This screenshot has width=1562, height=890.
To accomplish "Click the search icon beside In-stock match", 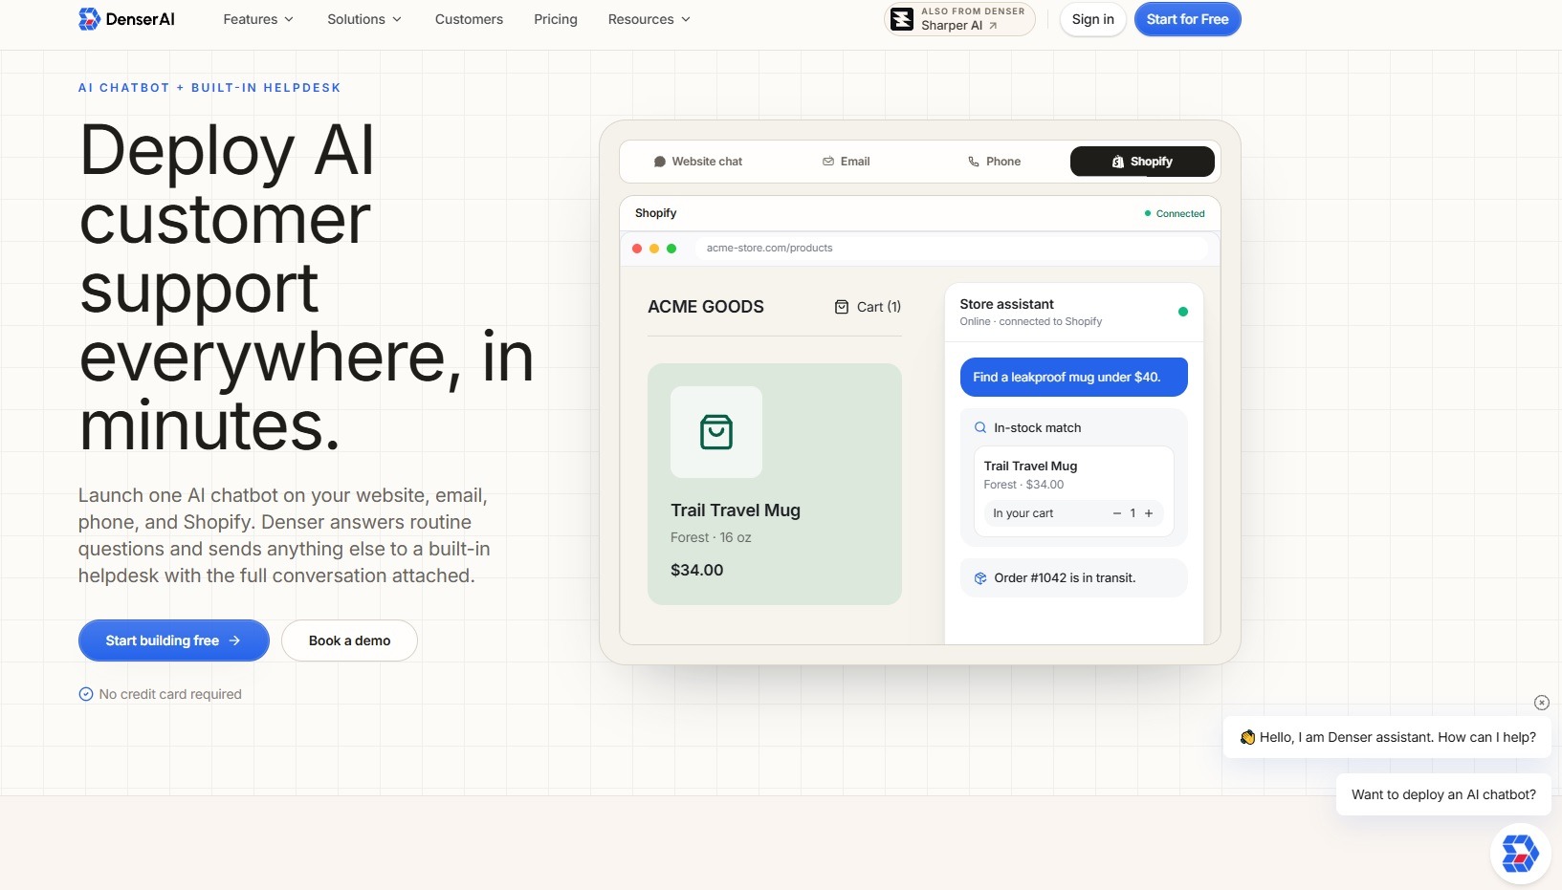I will pyautogui.click(x=980, y=427).
